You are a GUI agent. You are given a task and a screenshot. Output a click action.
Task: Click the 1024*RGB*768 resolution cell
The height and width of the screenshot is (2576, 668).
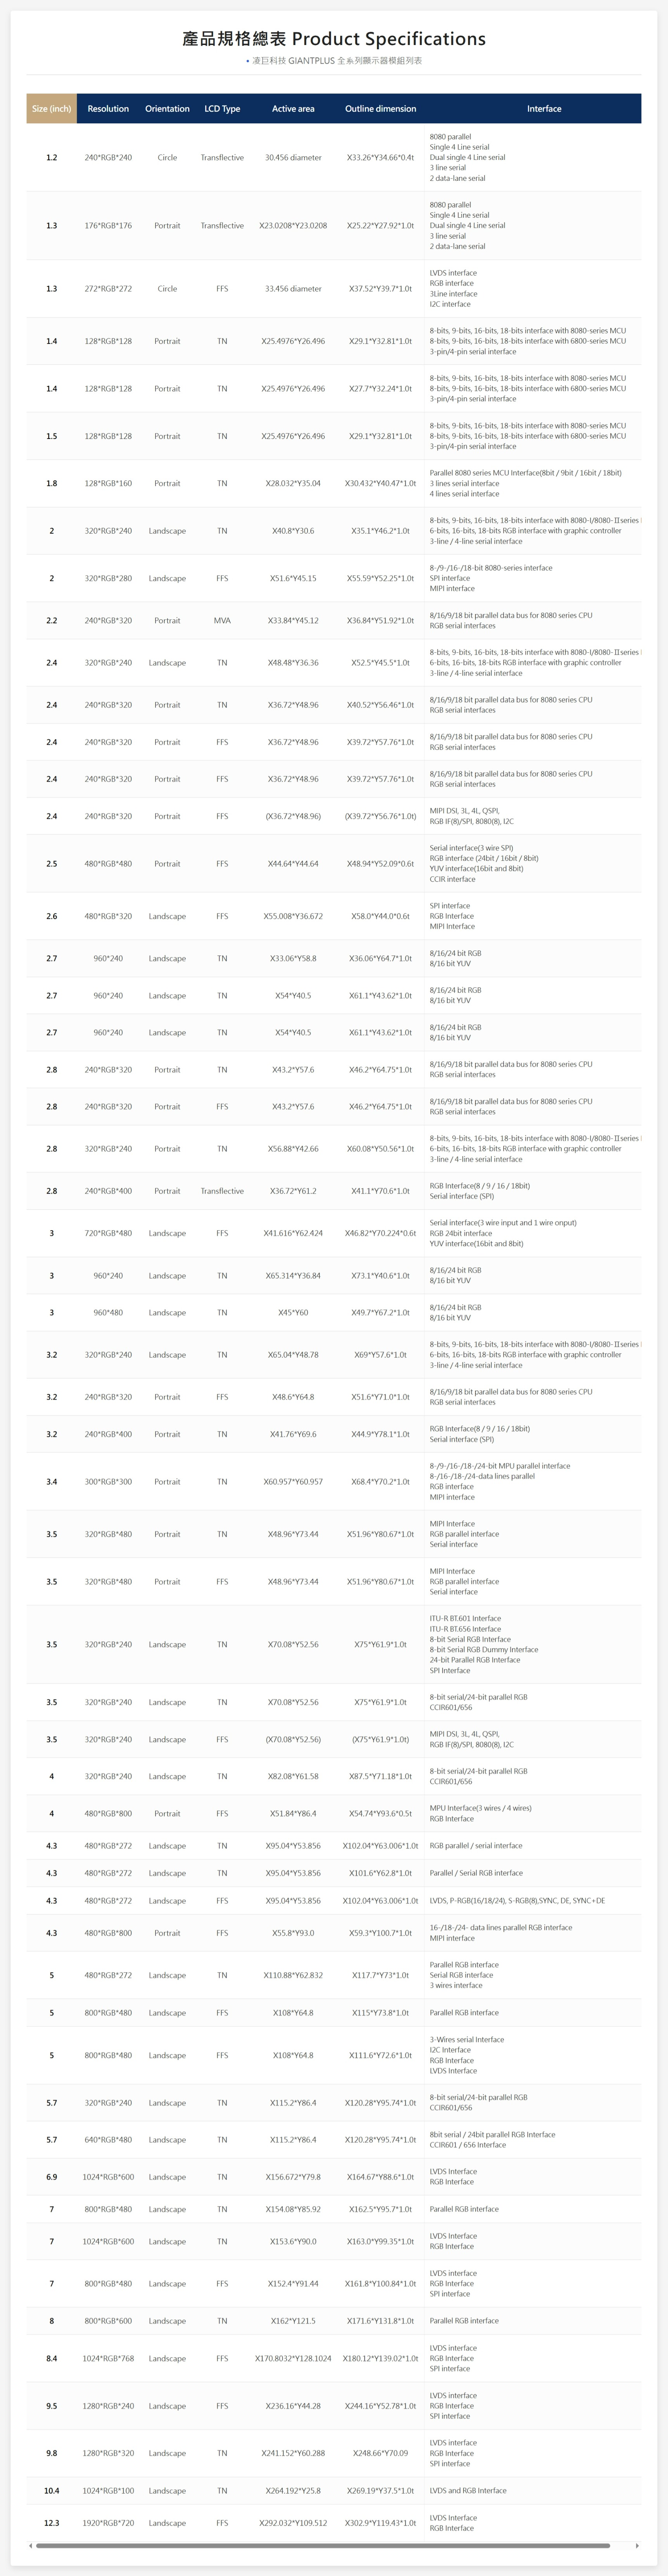click(x=108, y=2358)
